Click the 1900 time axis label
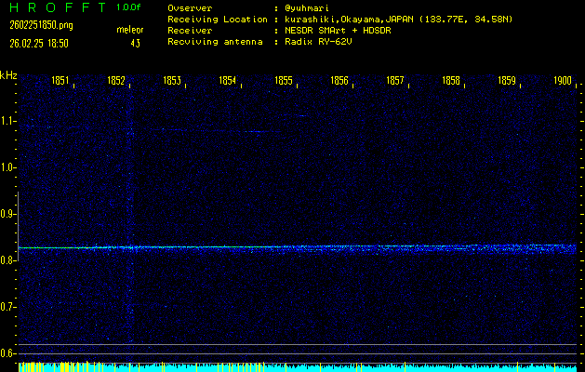The width and height of the screenshot is (585, 372). coord(563,81)
